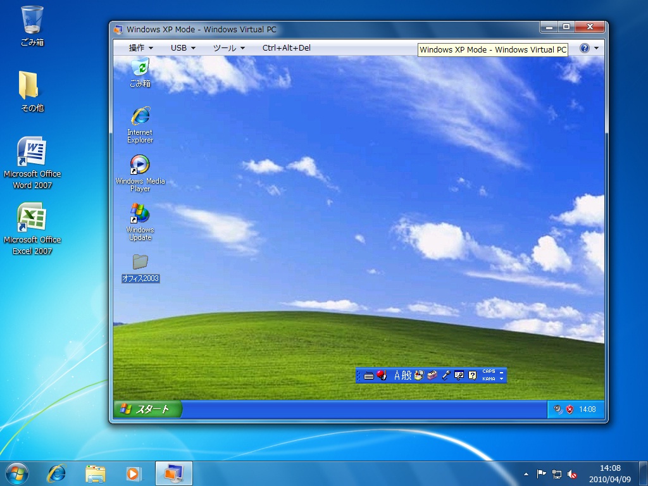Send Ctrl+Alt+Del to the virtual machine
Viewport: 648px width, 486px height.
pyautogui.click(x=287, y=48)
